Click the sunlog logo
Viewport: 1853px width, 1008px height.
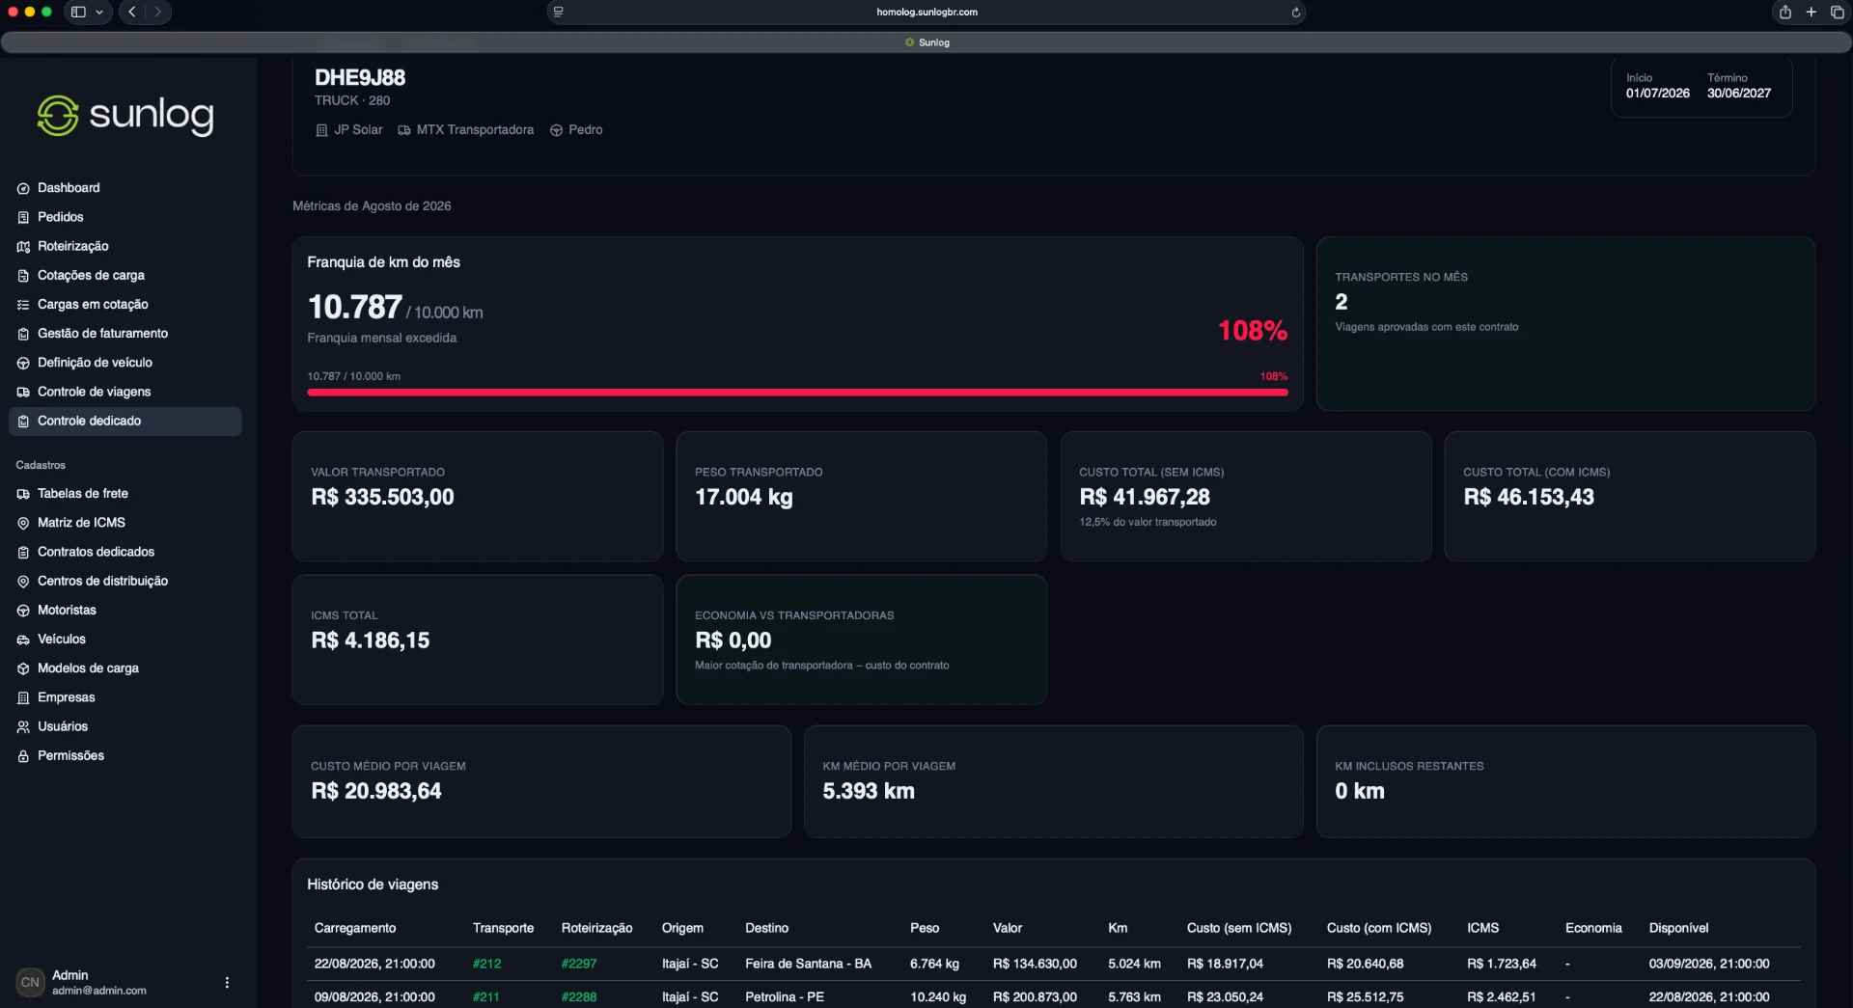125,116
